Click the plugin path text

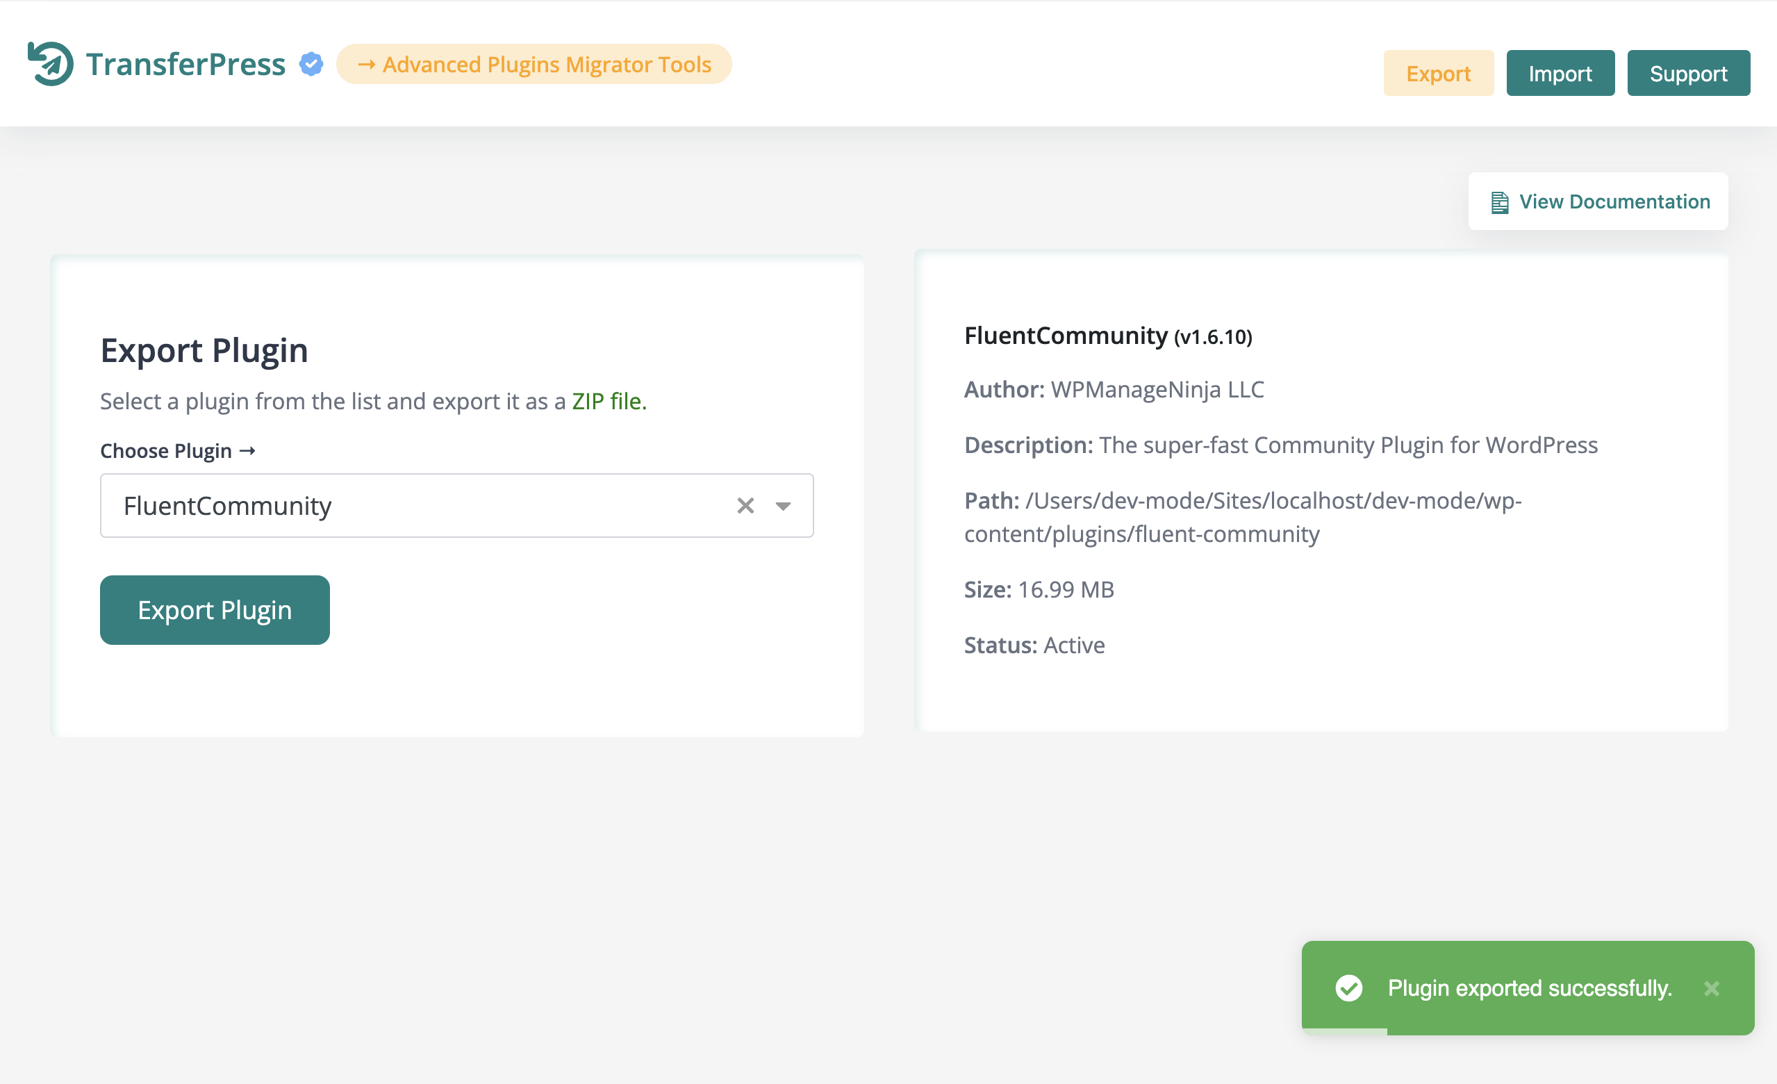click(1243, 517)
